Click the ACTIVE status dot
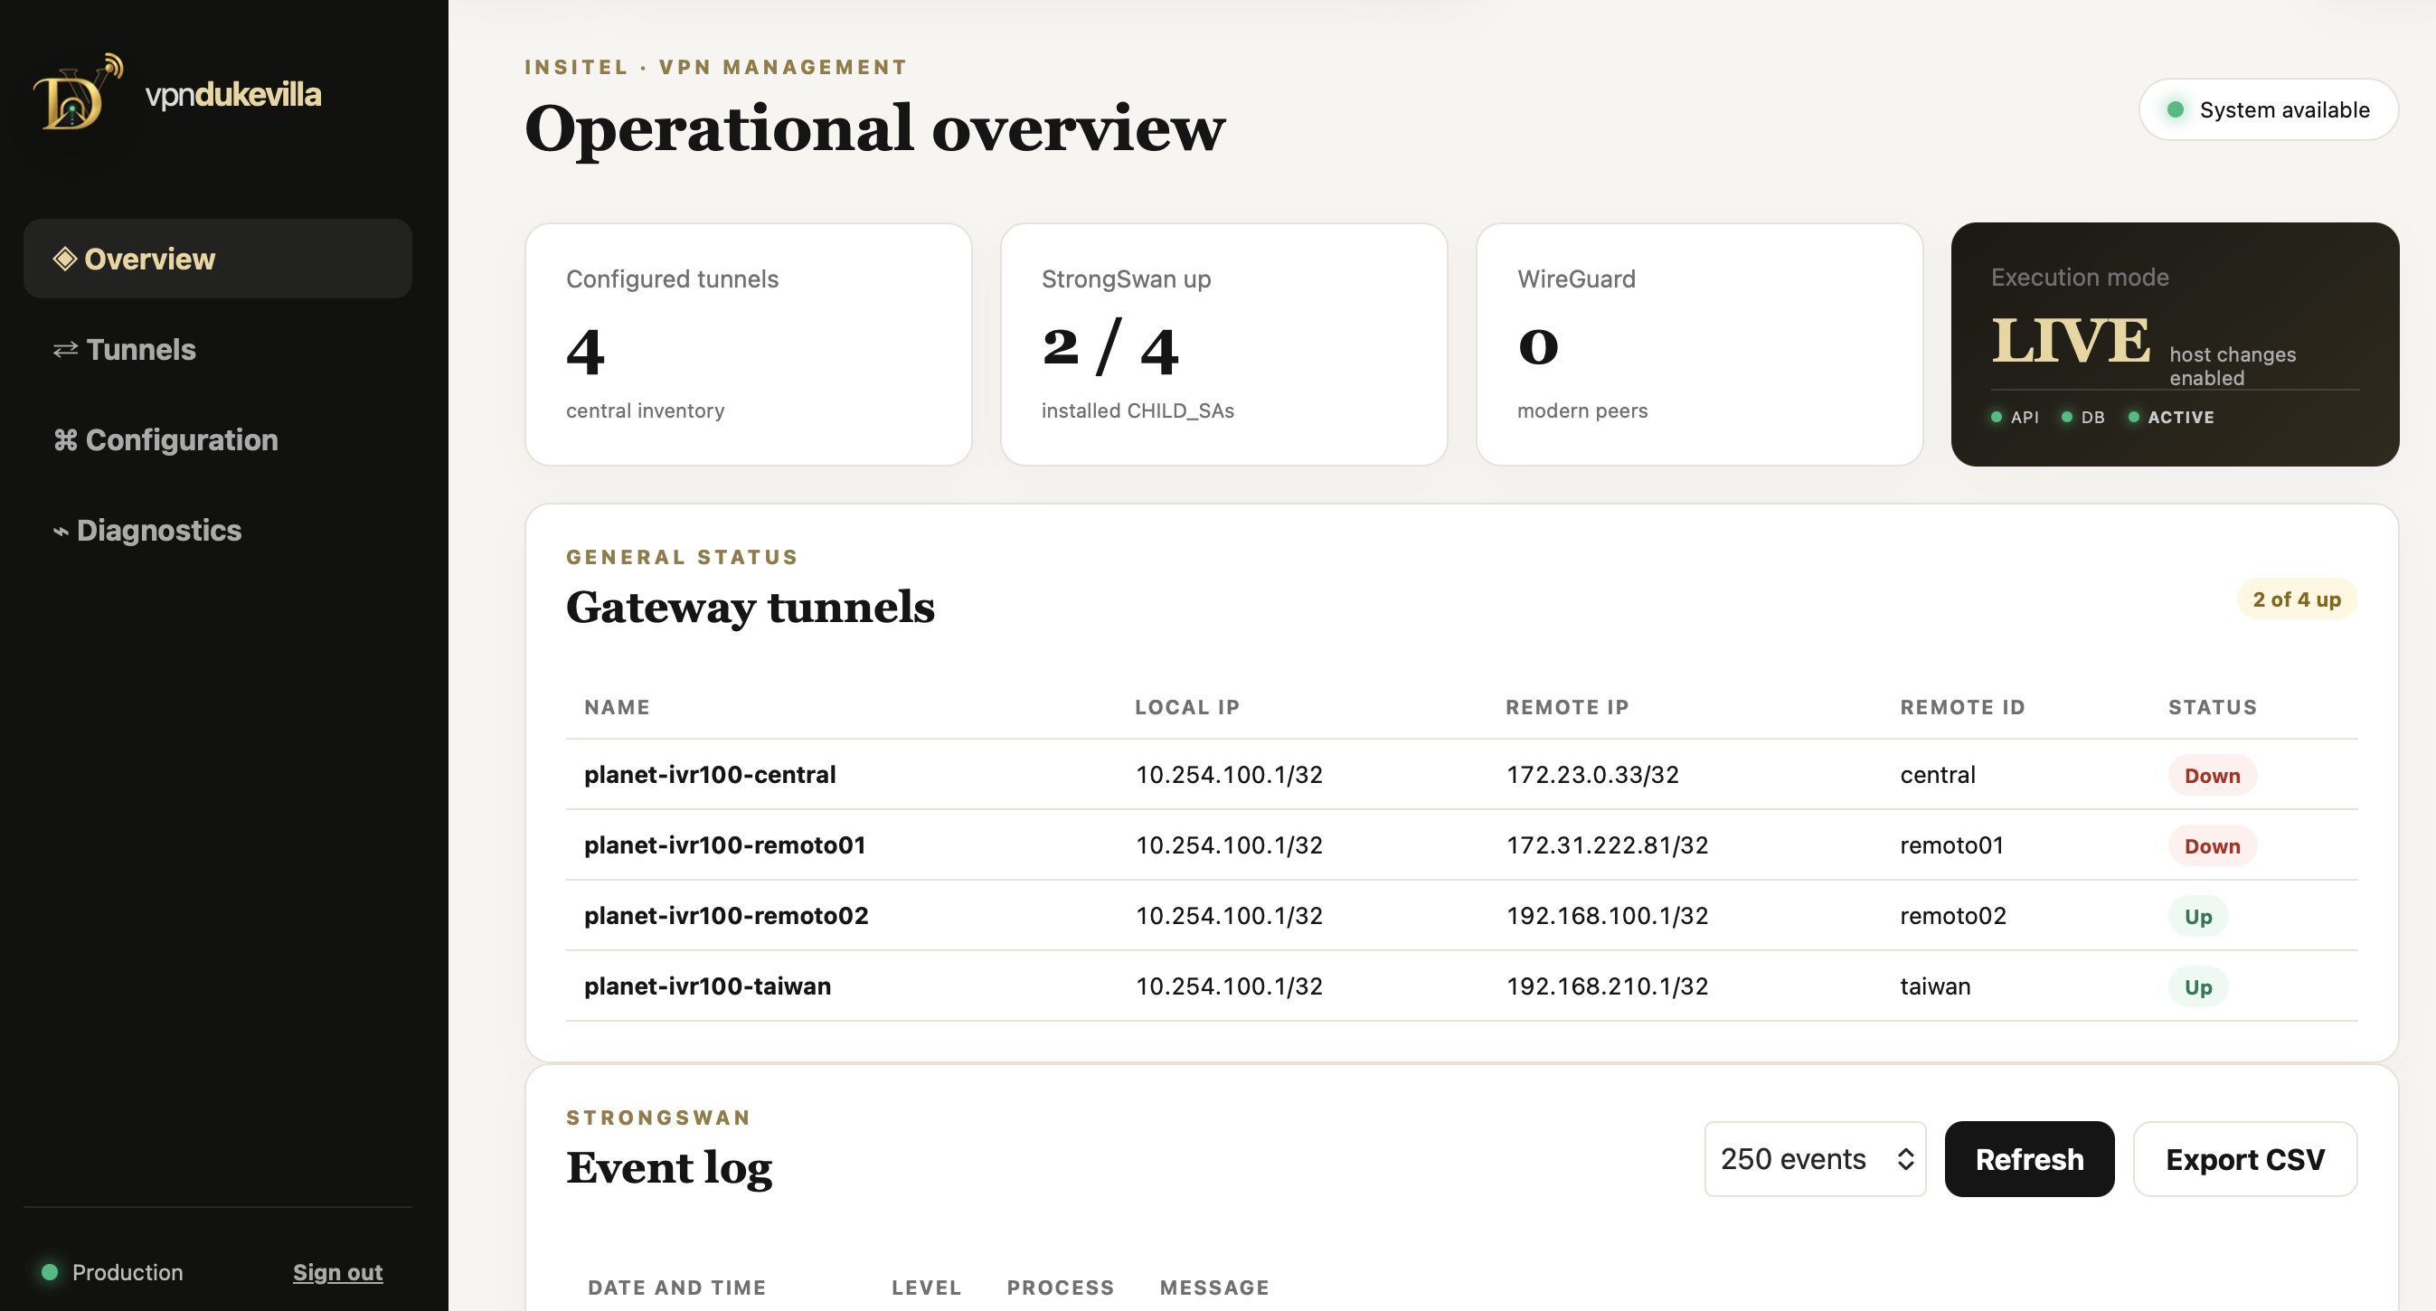Screen dimensions: 2436x1311 (x=2133, y=417)
